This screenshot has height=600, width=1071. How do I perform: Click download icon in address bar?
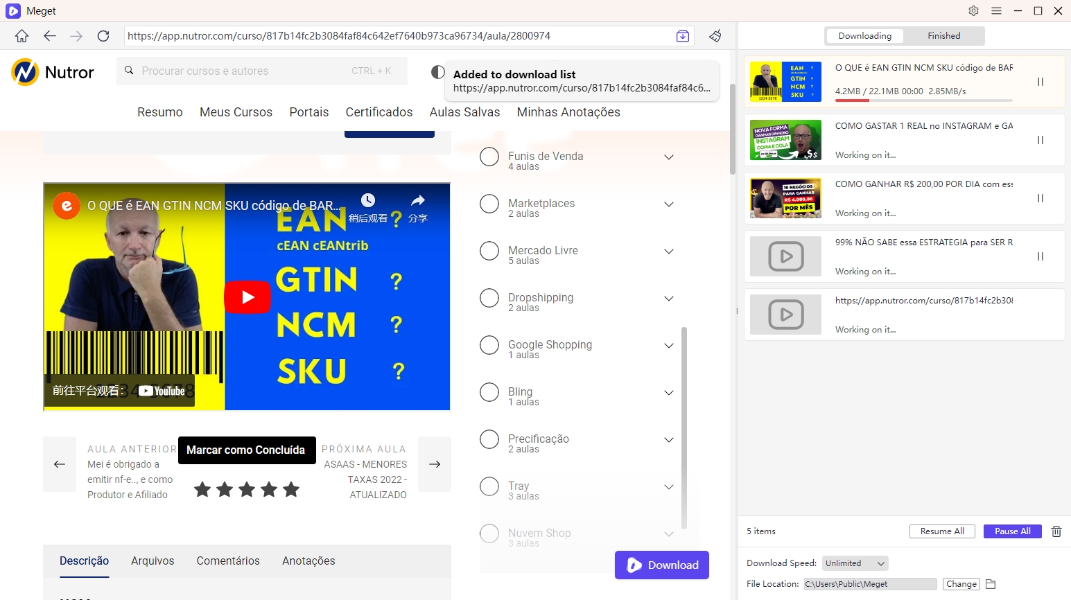pyautogui.click(x=683, y=36)
